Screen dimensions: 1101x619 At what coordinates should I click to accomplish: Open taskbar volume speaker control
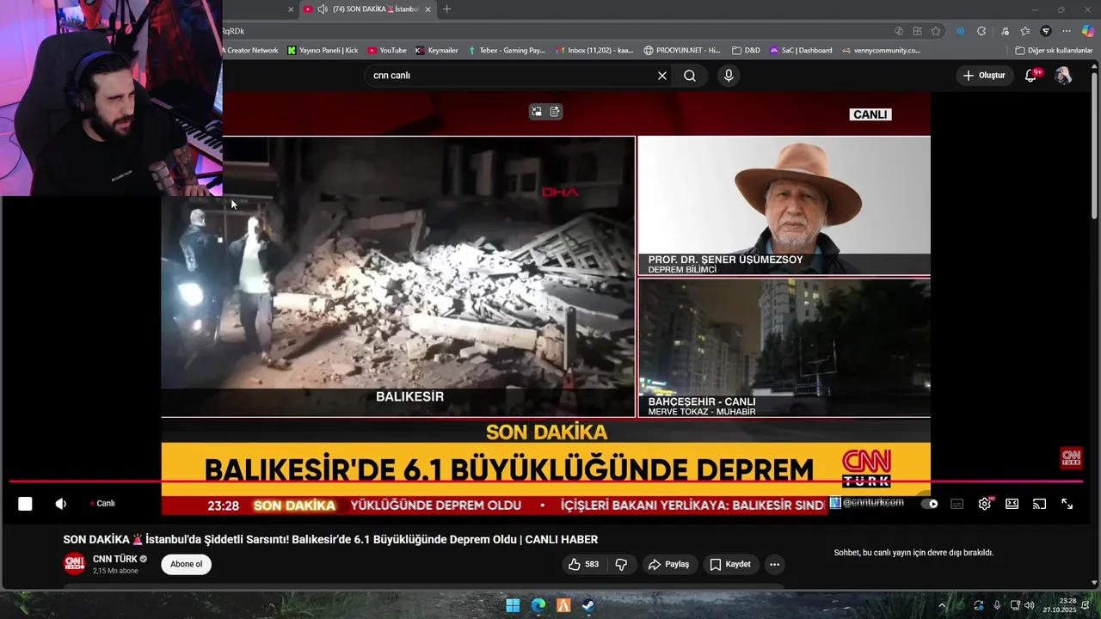pos(1029,605)
